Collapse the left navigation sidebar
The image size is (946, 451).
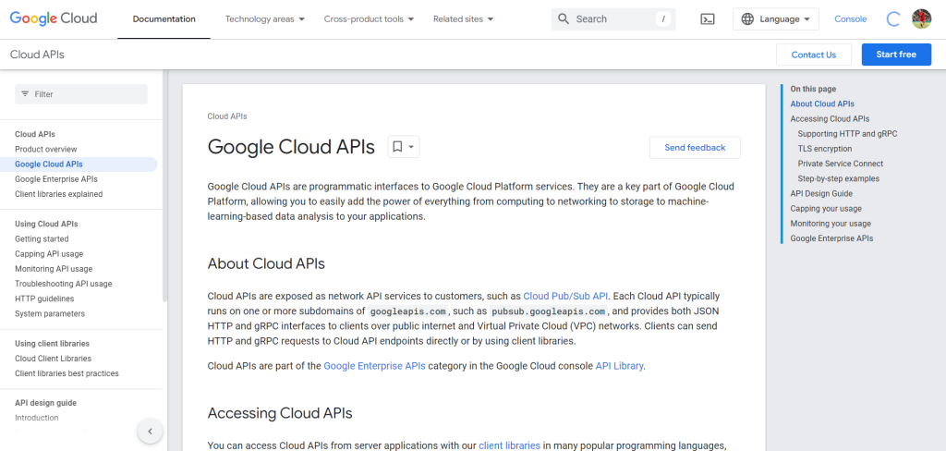[150, 431]
